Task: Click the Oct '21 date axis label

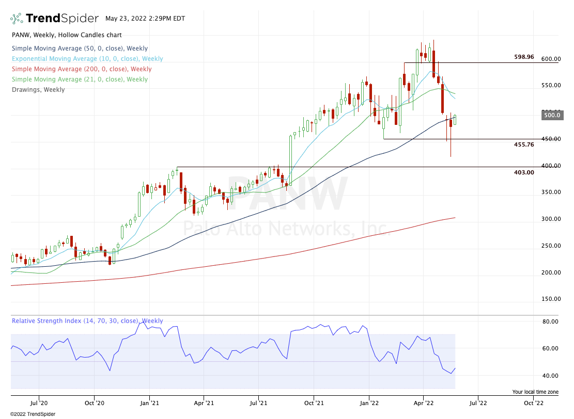Action: [314, 403]
